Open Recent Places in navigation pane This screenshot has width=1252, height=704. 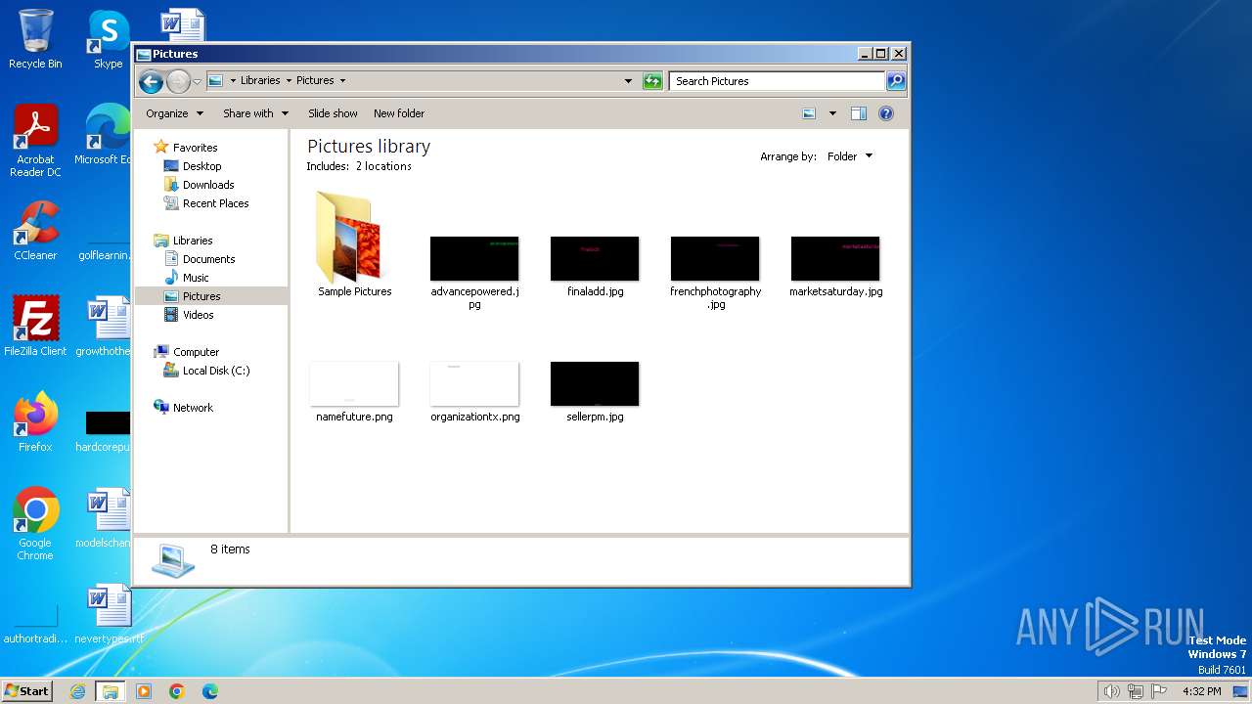(x=215, y=203)
